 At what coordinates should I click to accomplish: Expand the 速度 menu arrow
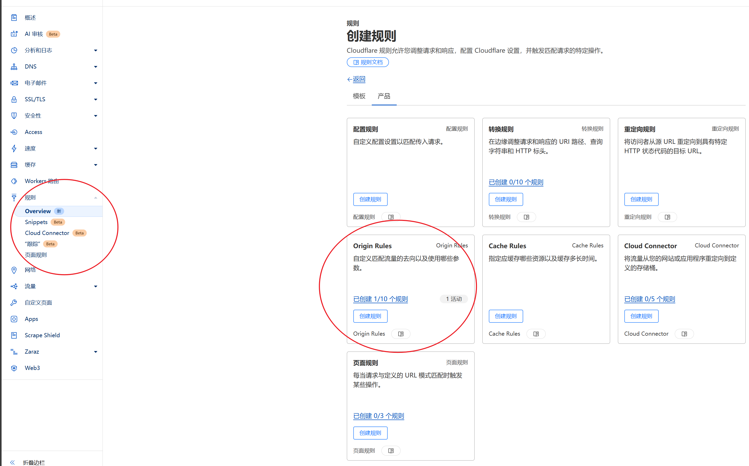click(96, 148)
